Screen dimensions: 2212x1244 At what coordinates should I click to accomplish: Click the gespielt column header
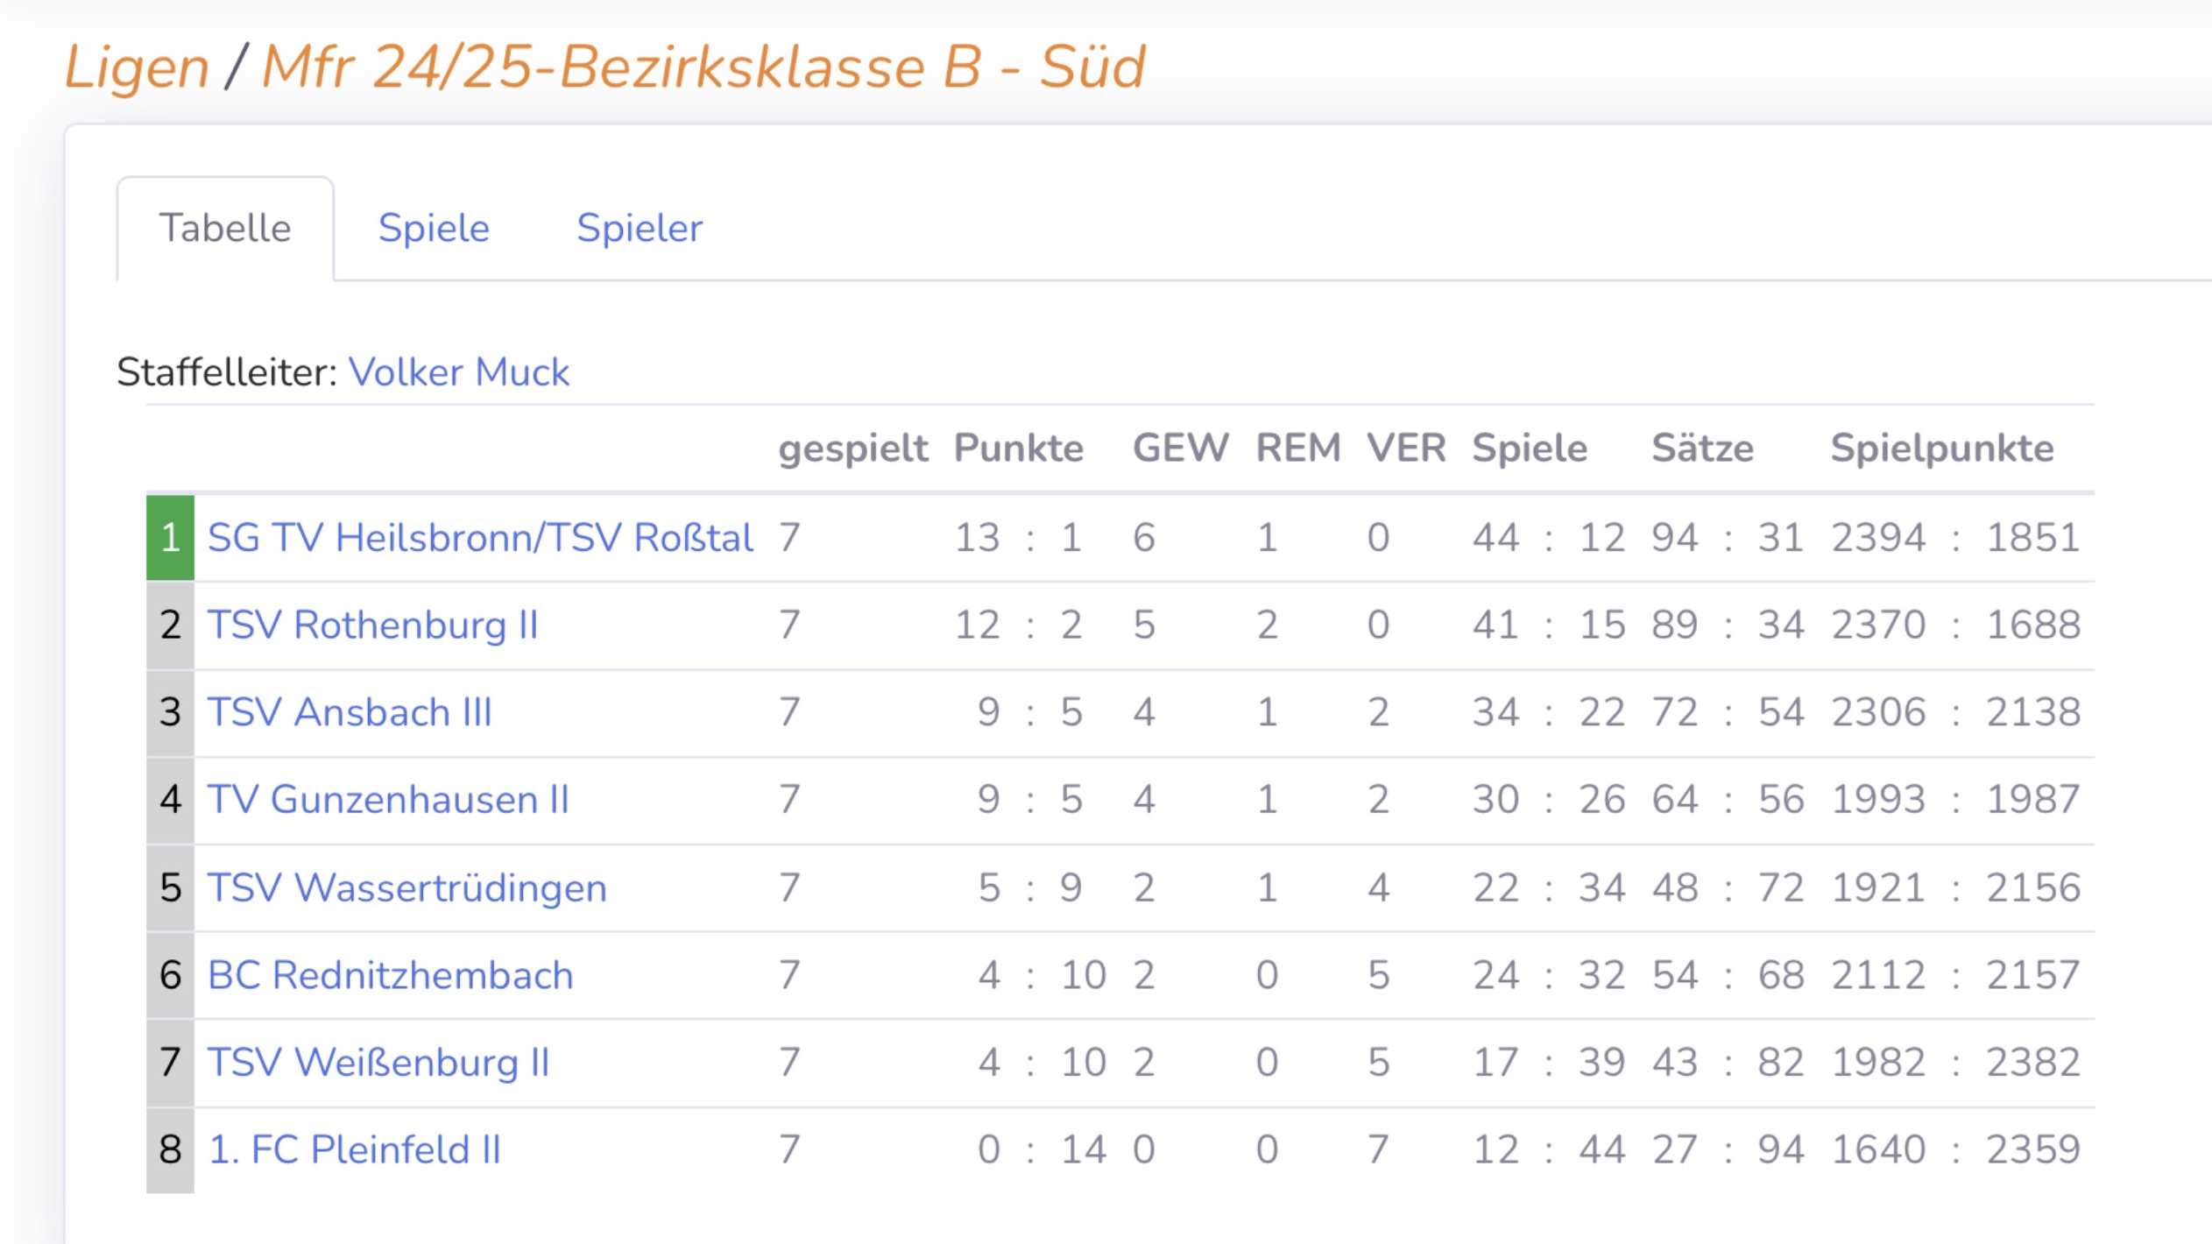pyautogui.click(x=852, y=449)
